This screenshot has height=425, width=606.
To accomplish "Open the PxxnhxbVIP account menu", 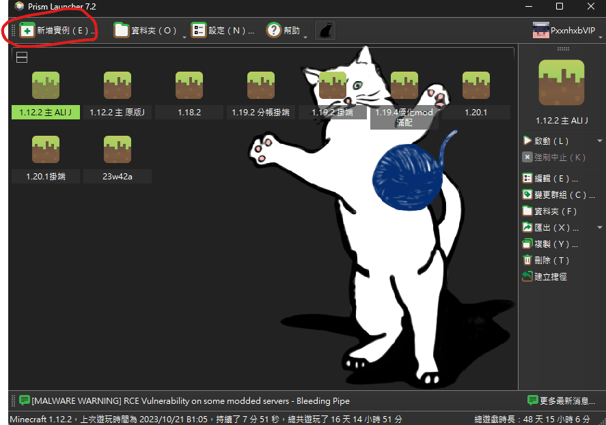I will point(564,31).
